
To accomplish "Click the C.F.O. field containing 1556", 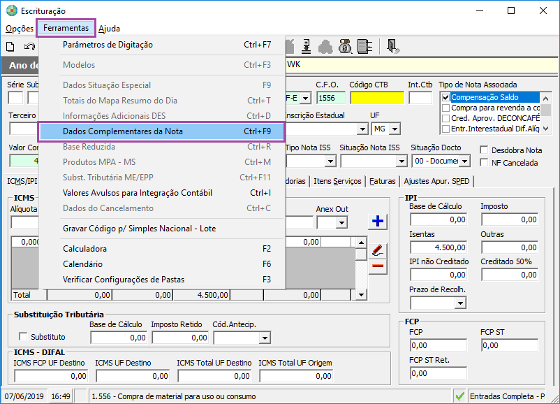I will point(331,98).
